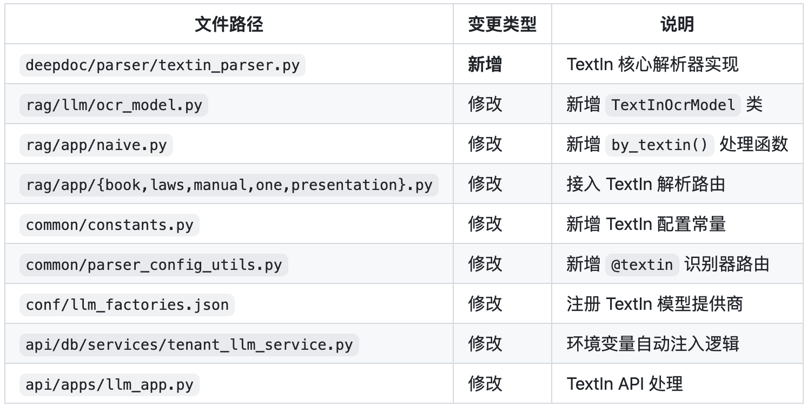Viewport: 807px width, 407px height.
Task: Select the by_textin() inline code
Action: pos(660,145)
